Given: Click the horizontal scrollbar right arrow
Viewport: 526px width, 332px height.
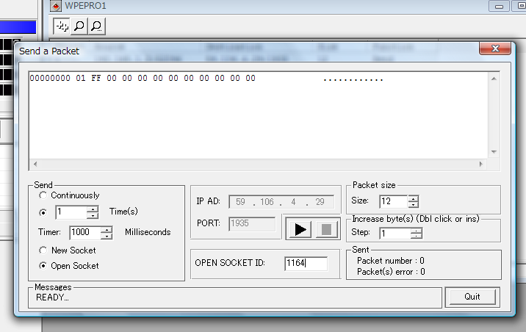Looking at the screenshot, I should (481, 165).
